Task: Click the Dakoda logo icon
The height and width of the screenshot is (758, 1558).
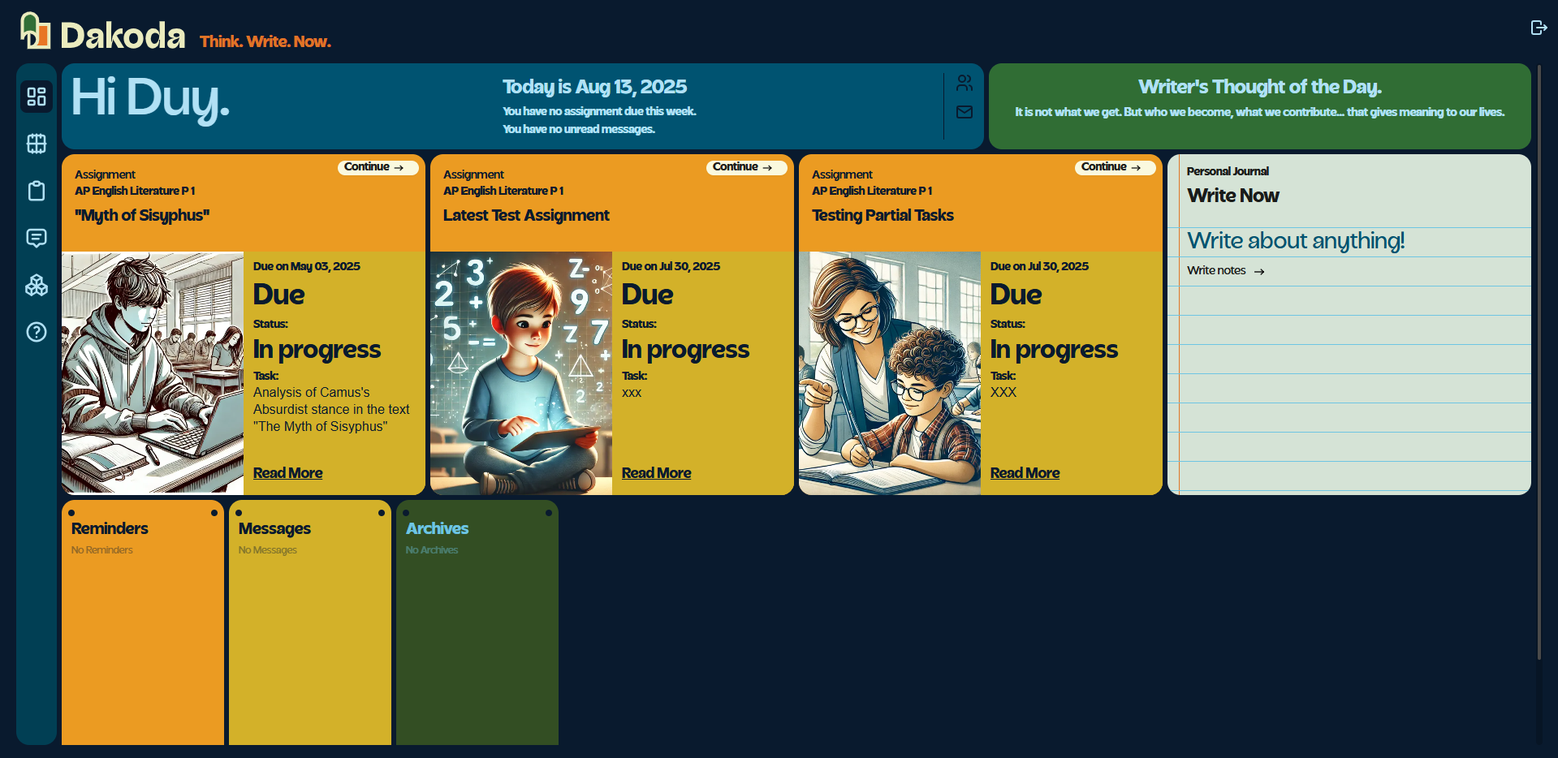Action: tap(35, 31)
